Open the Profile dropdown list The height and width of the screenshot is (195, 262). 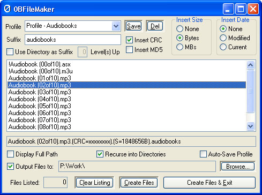pos(116,26)
